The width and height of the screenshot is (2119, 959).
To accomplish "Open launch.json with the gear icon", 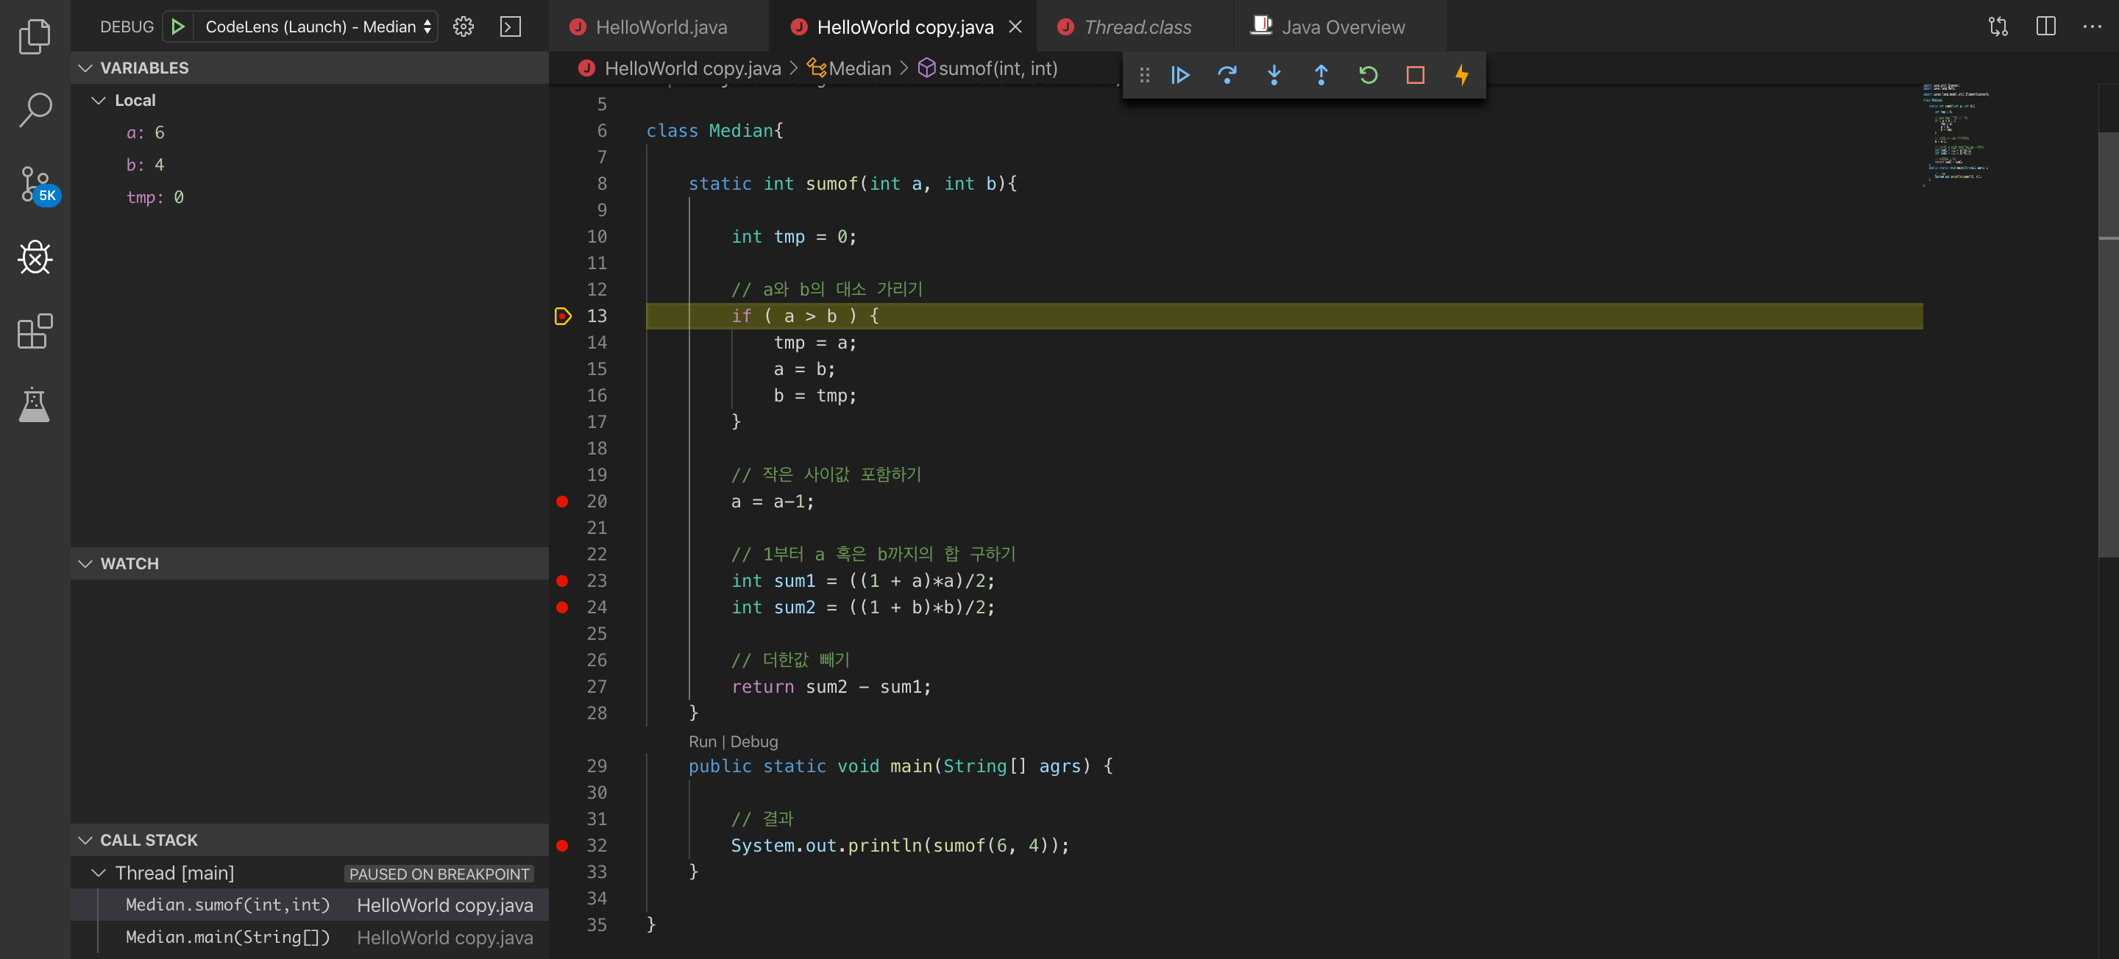I will coord(463,27).
